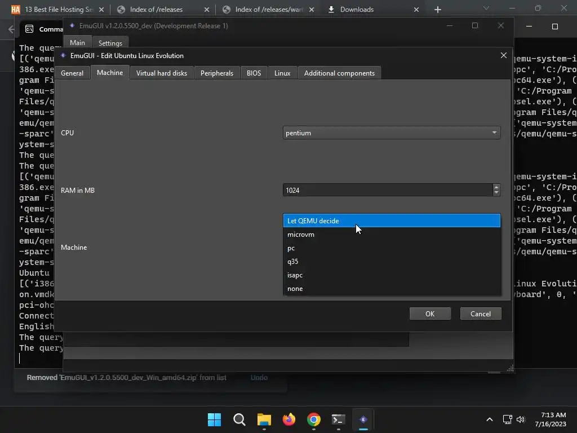This screenshot has height=433, width=577.
Task: Close the '13 Best File Hosting' tab
Action: 101,10
